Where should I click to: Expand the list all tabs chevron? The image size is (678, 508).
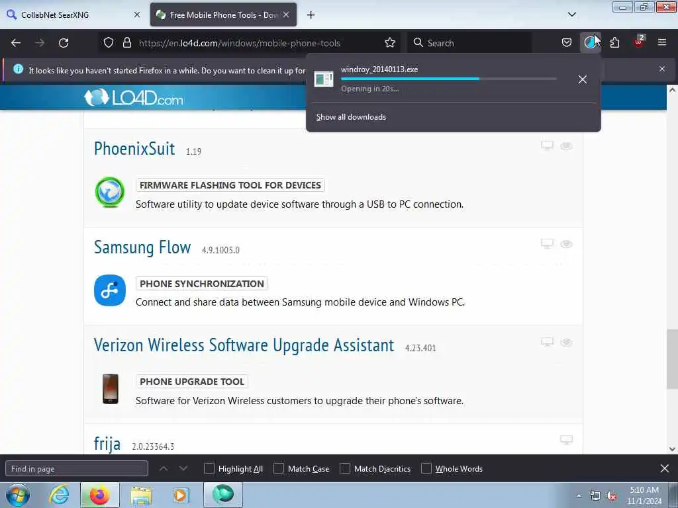click(571, 15)
